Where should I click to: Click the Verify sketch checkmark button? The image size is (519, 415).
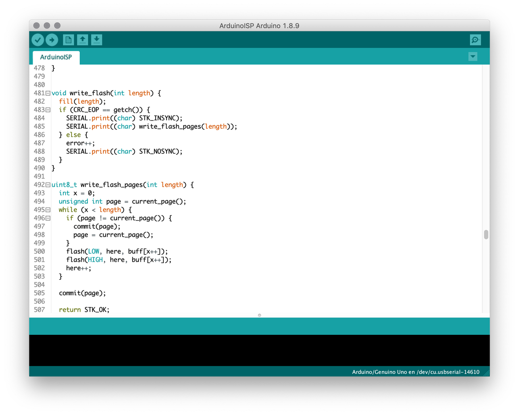coord(38,40)
